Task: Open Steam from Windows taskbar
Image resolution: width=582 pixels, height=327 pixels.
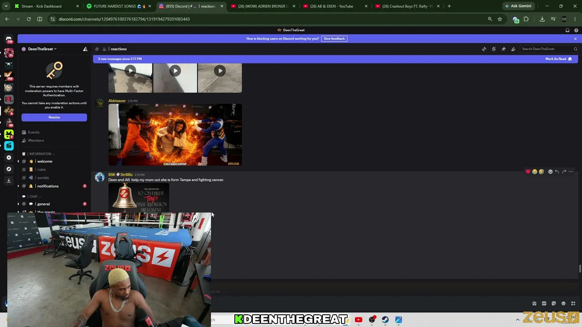Action: click(385, 320)
